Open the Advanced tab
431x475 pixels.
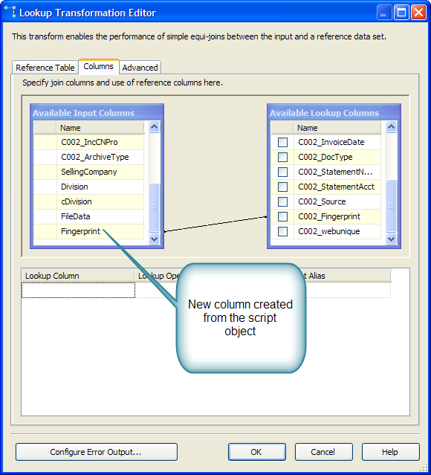click(140, 67)
